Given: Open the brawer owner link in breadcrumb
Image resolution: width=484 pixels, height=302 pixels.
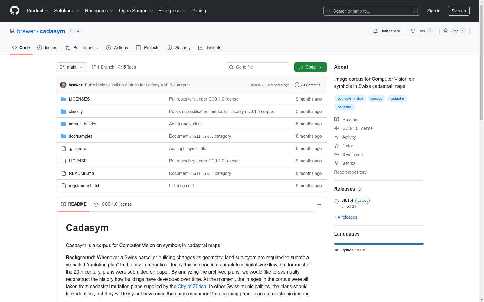Looking at the screenshot, I should 26,31.
